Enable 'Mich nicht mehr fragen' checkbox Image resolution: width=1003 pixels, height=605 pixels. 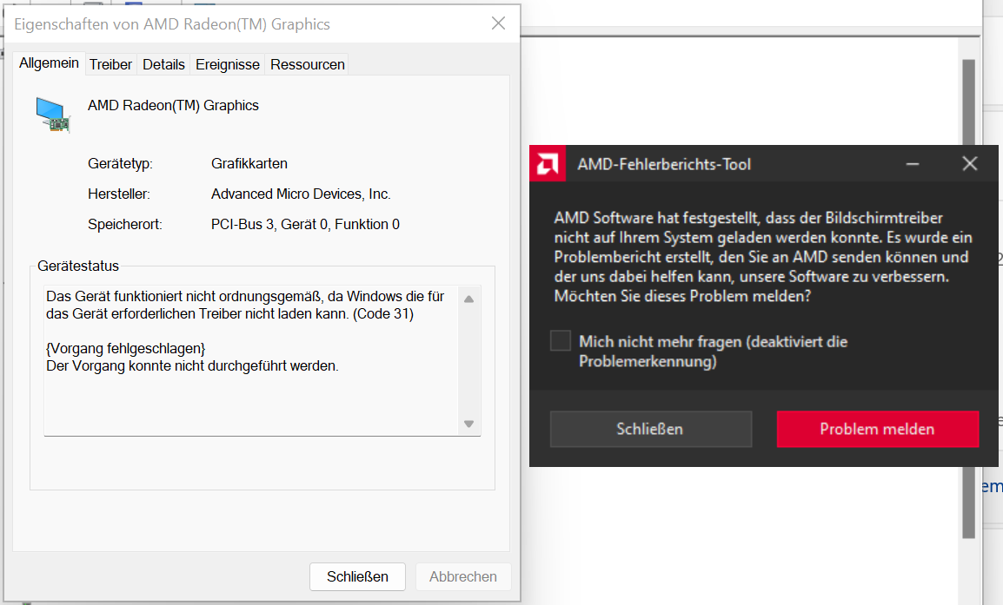click(560, 340)
